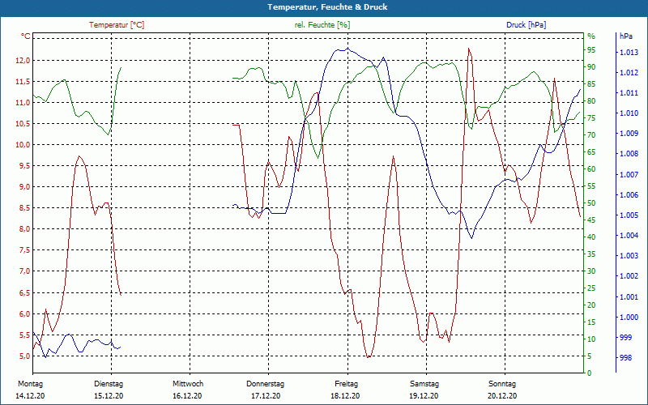Click the blue 'hPa' axis unit label
Image resolution: width=648 pixels, height=405 pixels.
[x=626, y=36]
